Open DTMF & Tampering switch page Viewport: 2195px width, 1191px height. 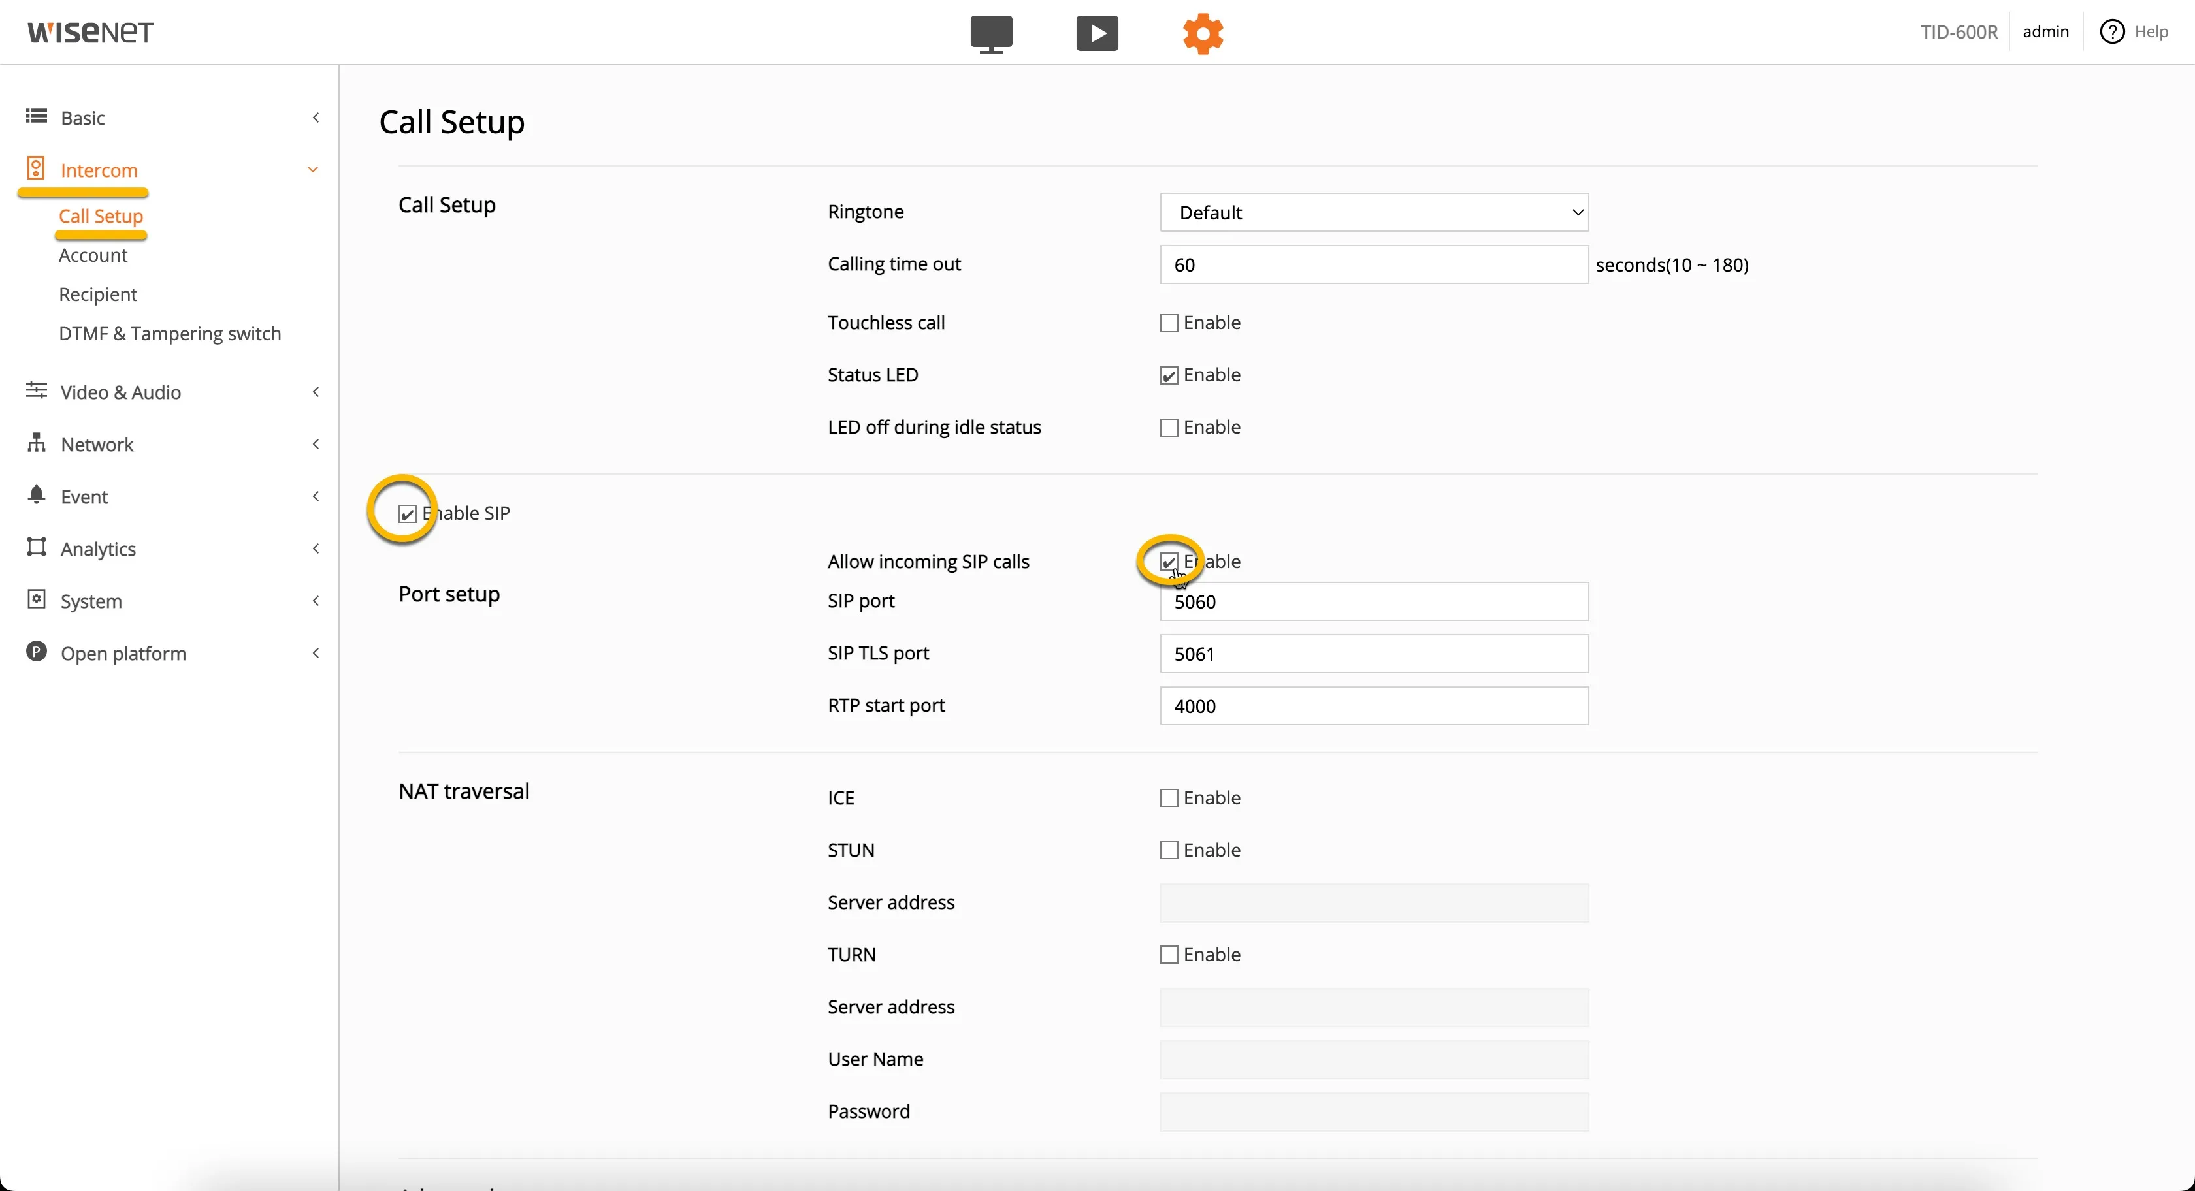click(x=170, y=333)
